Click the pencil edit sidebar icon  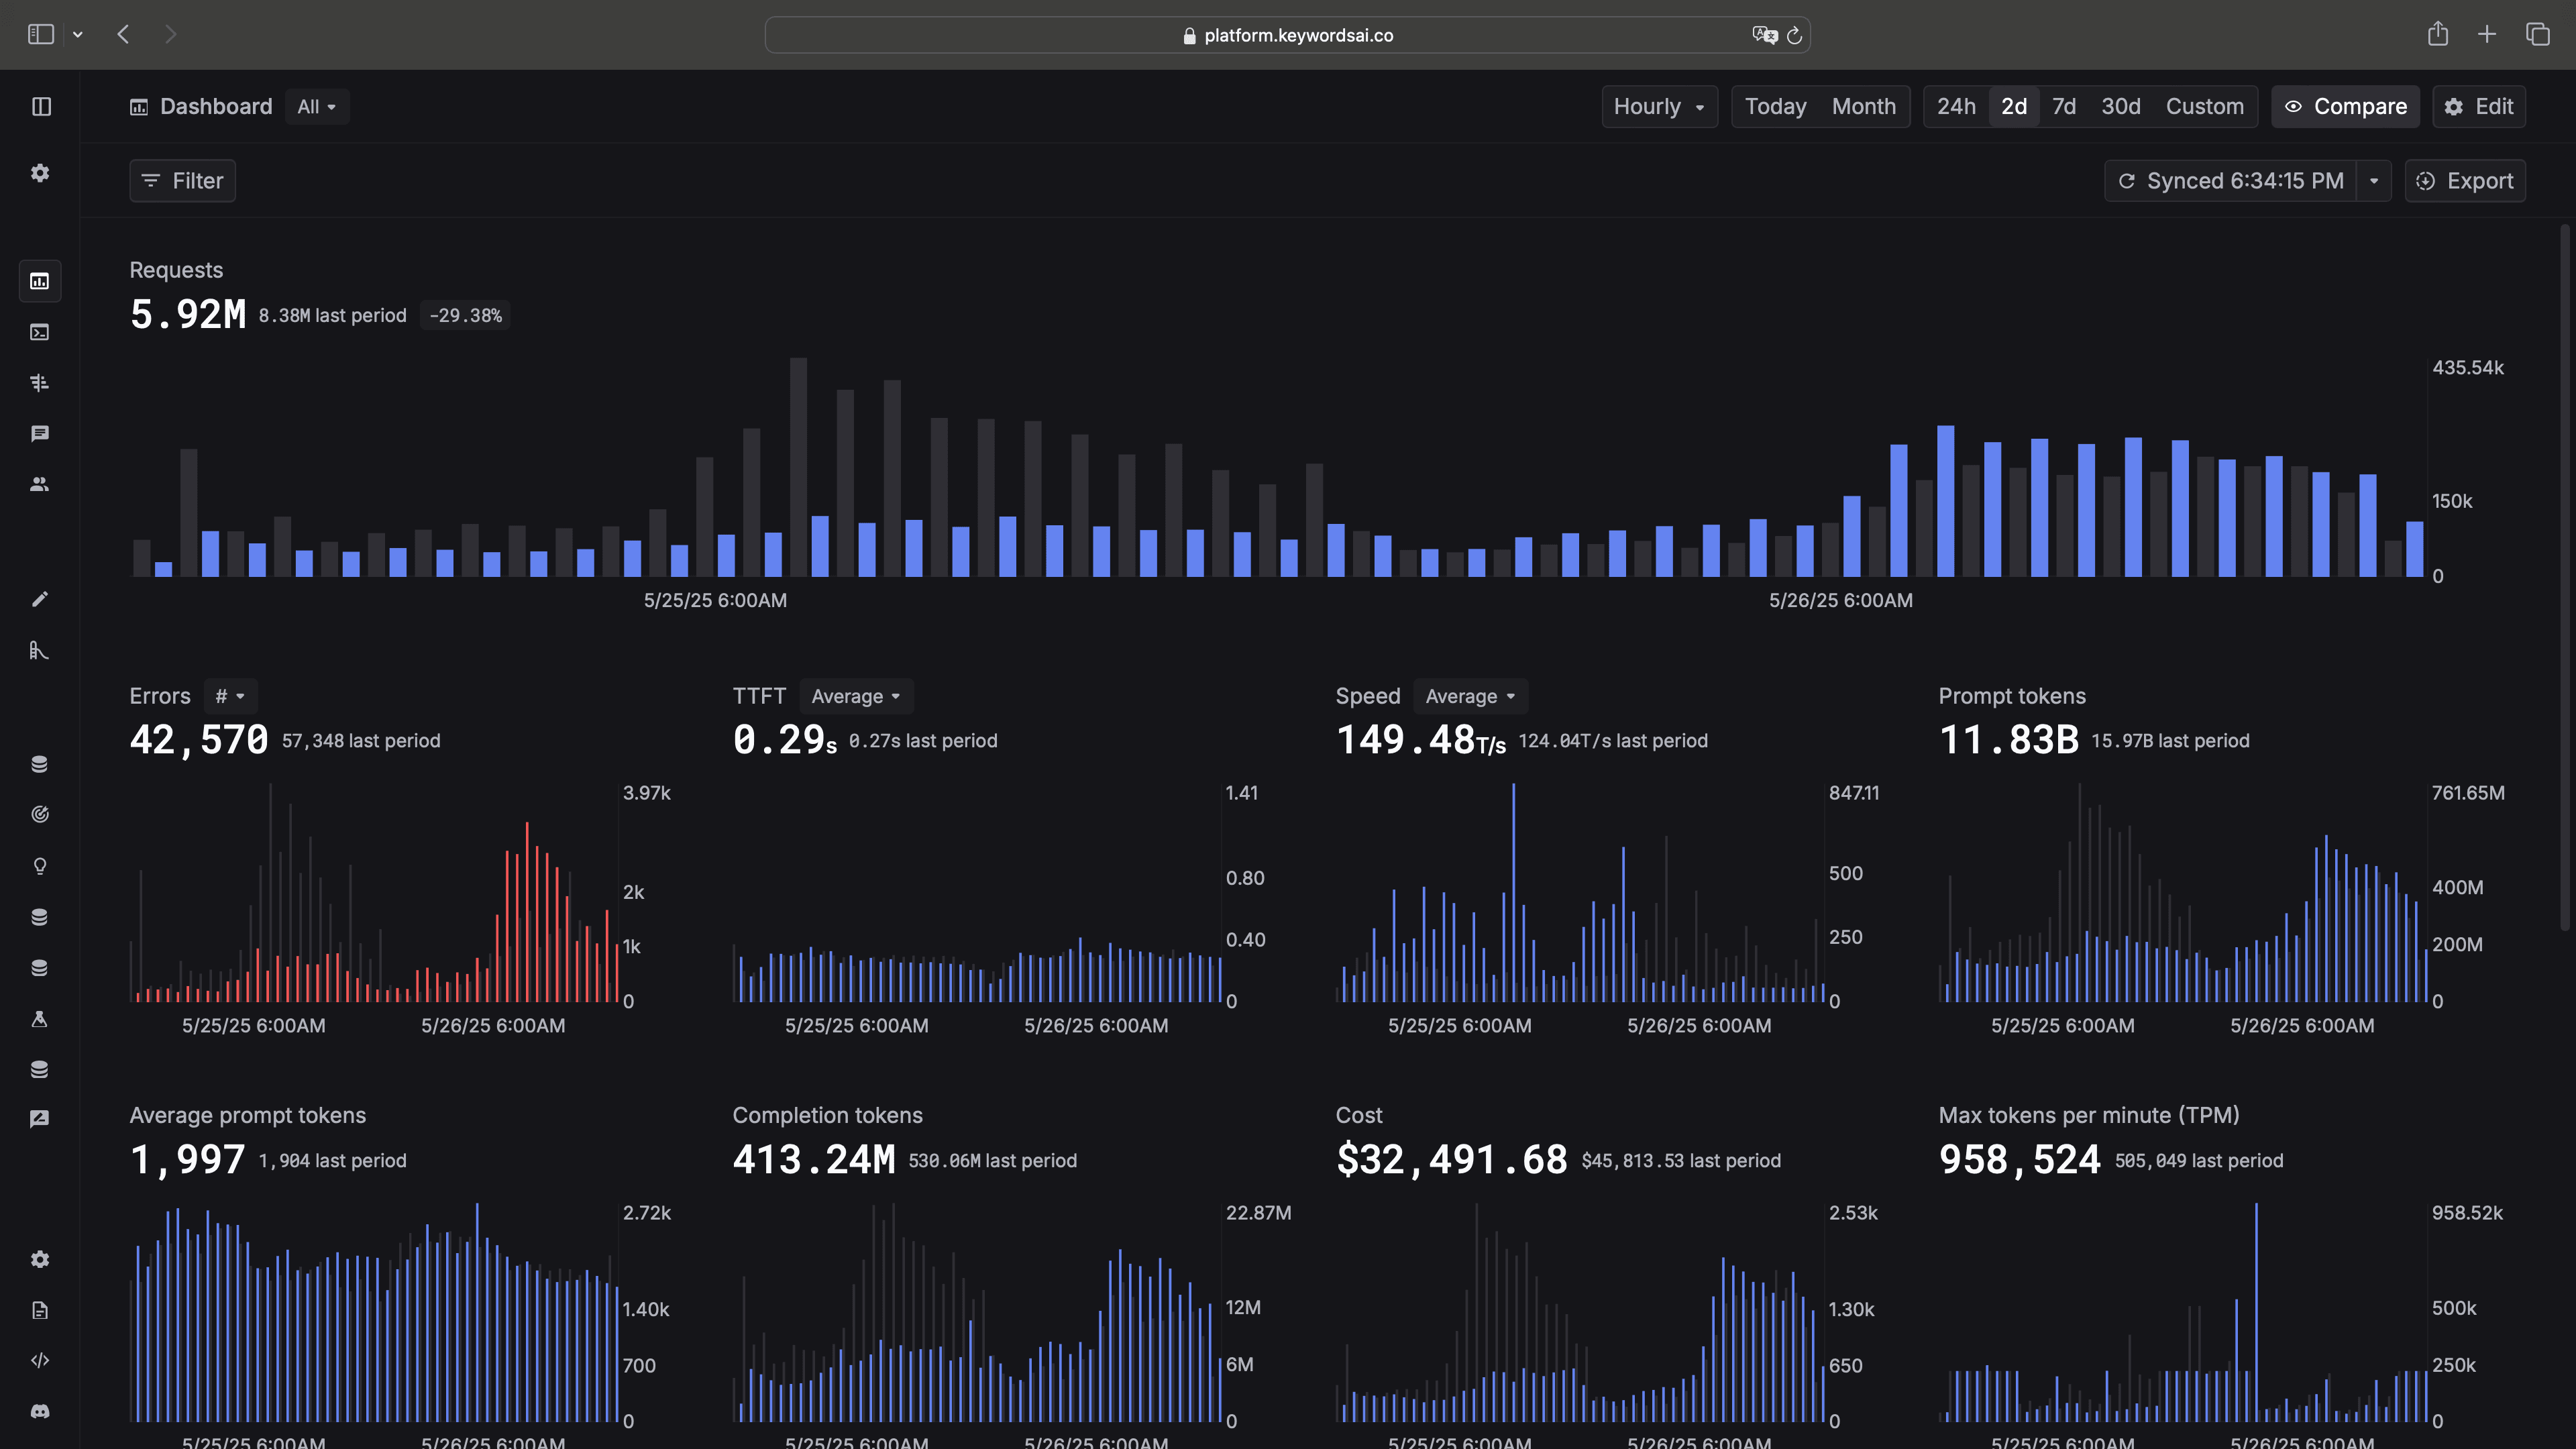[40, 599]
